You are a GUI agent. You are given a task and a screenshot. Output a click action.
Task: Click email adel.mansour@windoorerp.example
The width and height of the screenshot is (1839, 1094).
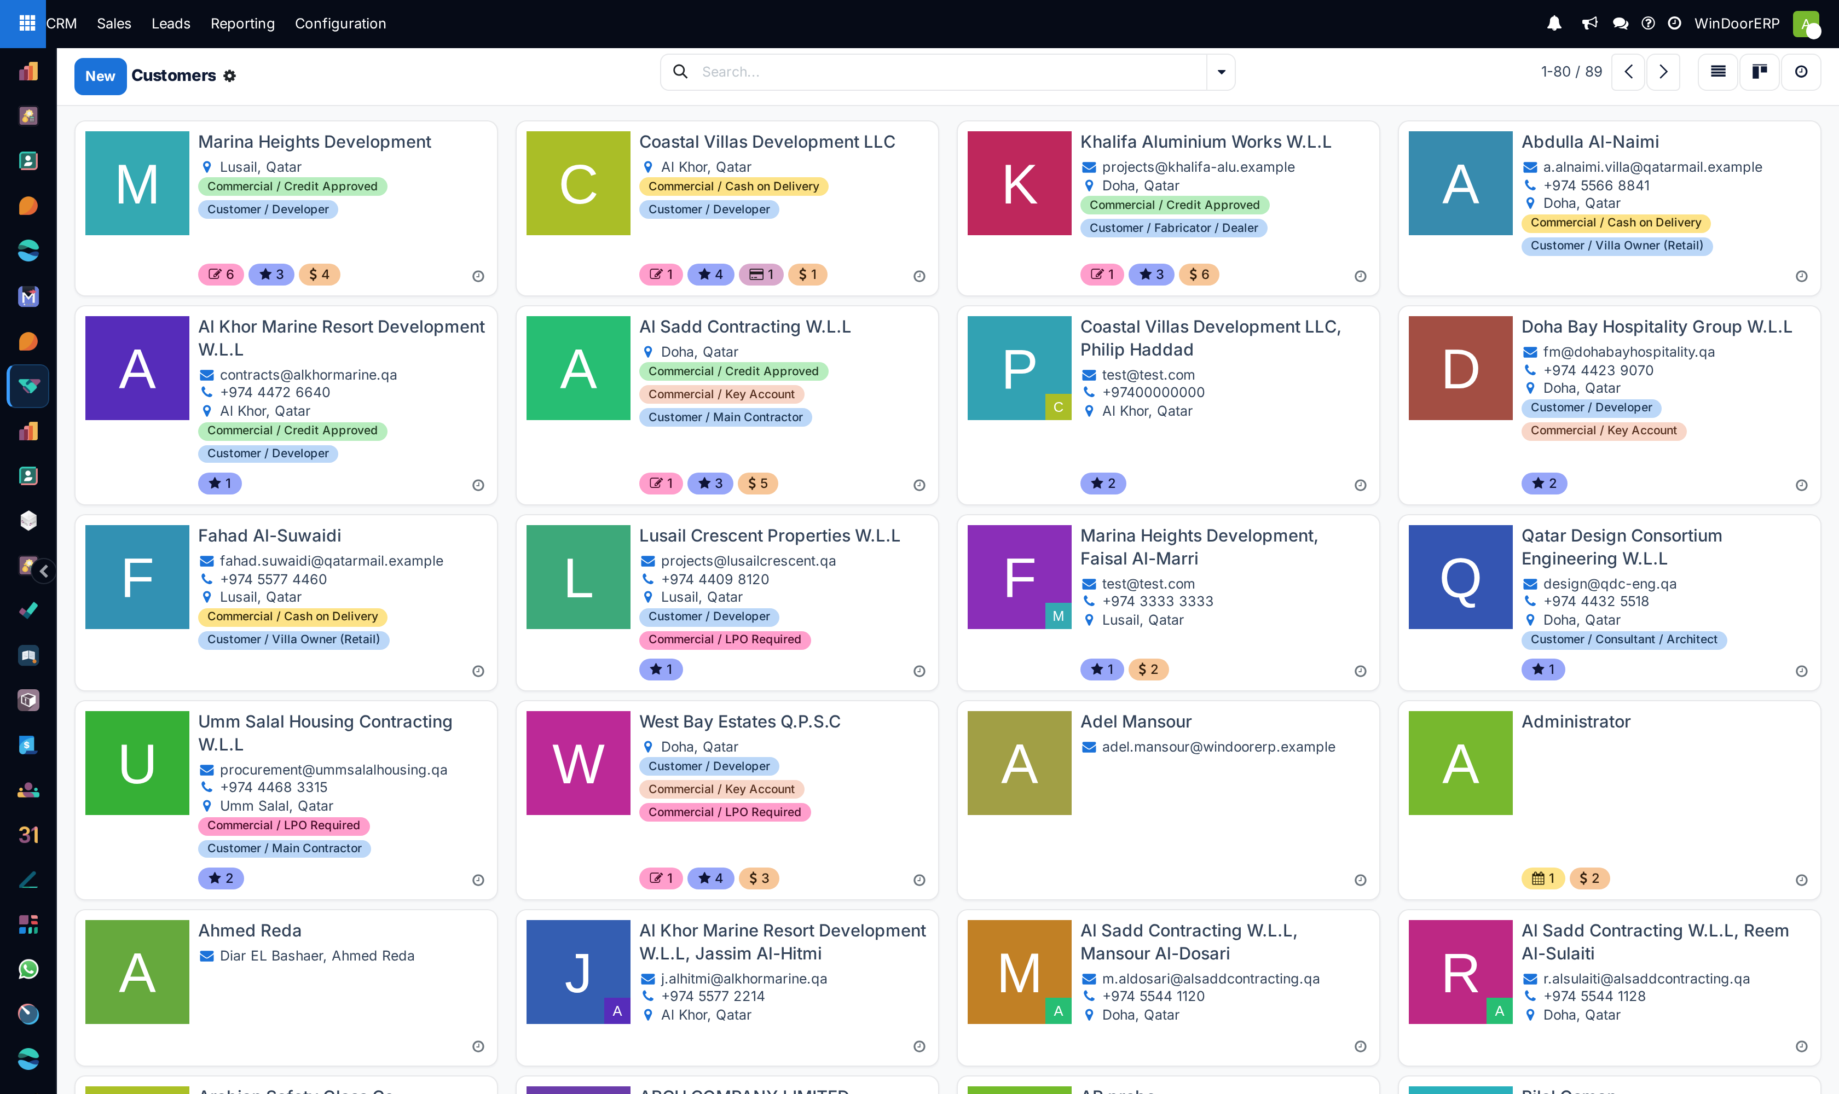1218,747
